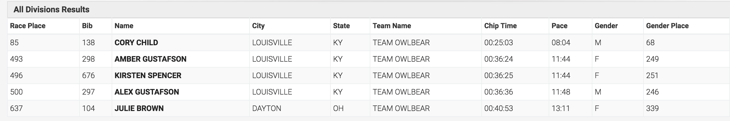Screen dimensions: 730x121
Task: Open Amber Gustafson's result entry
Action: pos(150,59)
